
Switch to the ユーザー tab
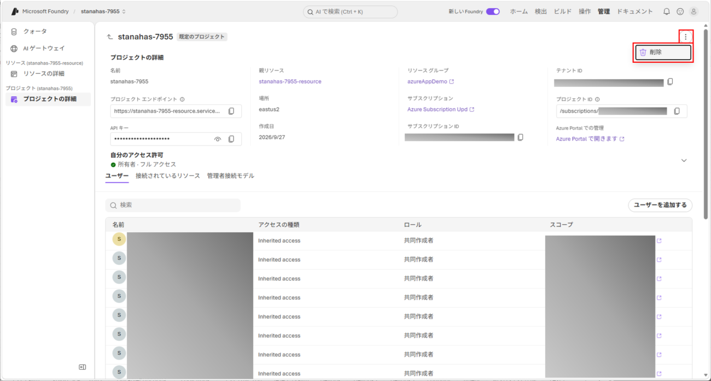tap(117, 176)
